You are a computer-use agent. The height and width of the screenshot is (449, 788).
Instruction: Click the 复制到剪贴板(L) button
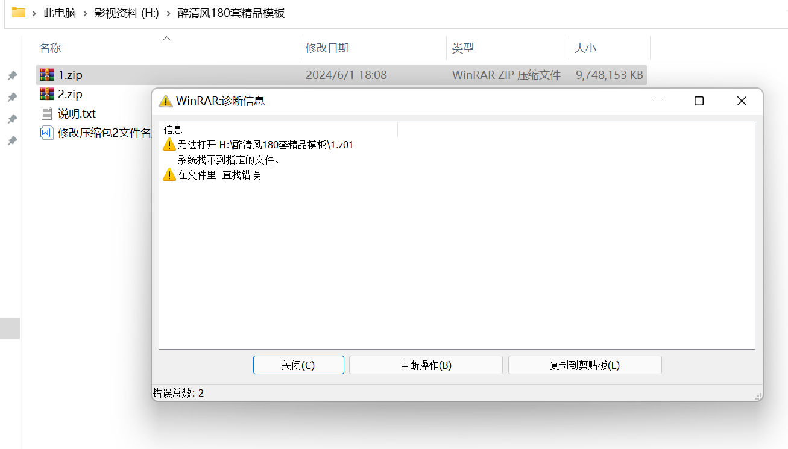[585, 365]
